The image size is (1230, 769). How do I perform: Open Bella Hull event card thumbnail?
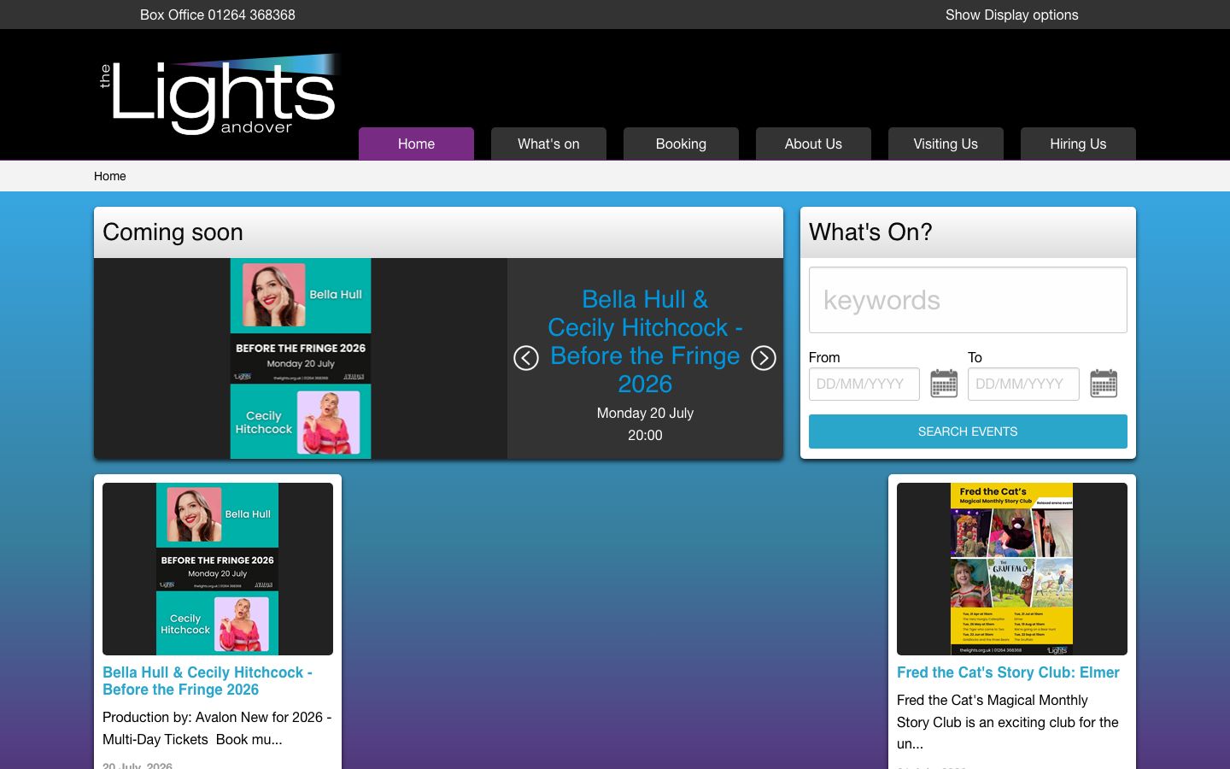218,569
